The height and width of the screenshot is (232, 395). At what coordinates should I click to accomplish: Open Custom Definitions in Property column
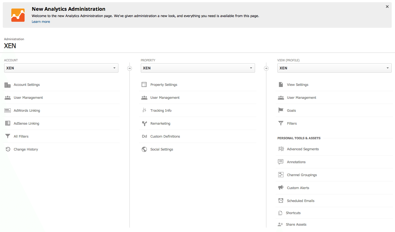point(165,137)
